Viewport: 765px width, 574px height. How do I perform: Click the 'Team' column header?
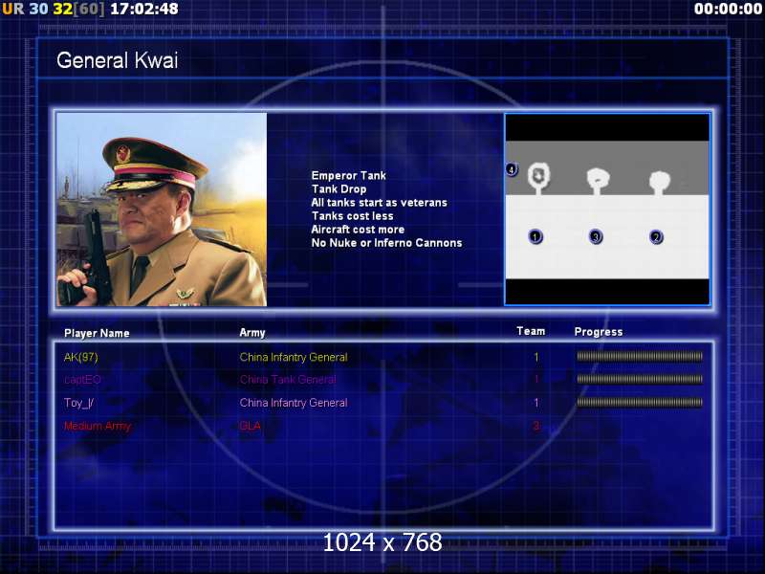[x=531, y=331]
